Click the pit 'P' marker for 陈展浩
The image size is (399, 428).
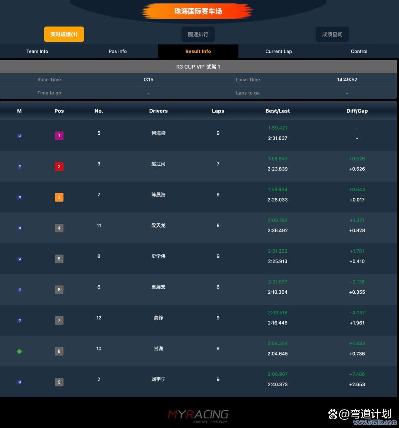point(20,198)
